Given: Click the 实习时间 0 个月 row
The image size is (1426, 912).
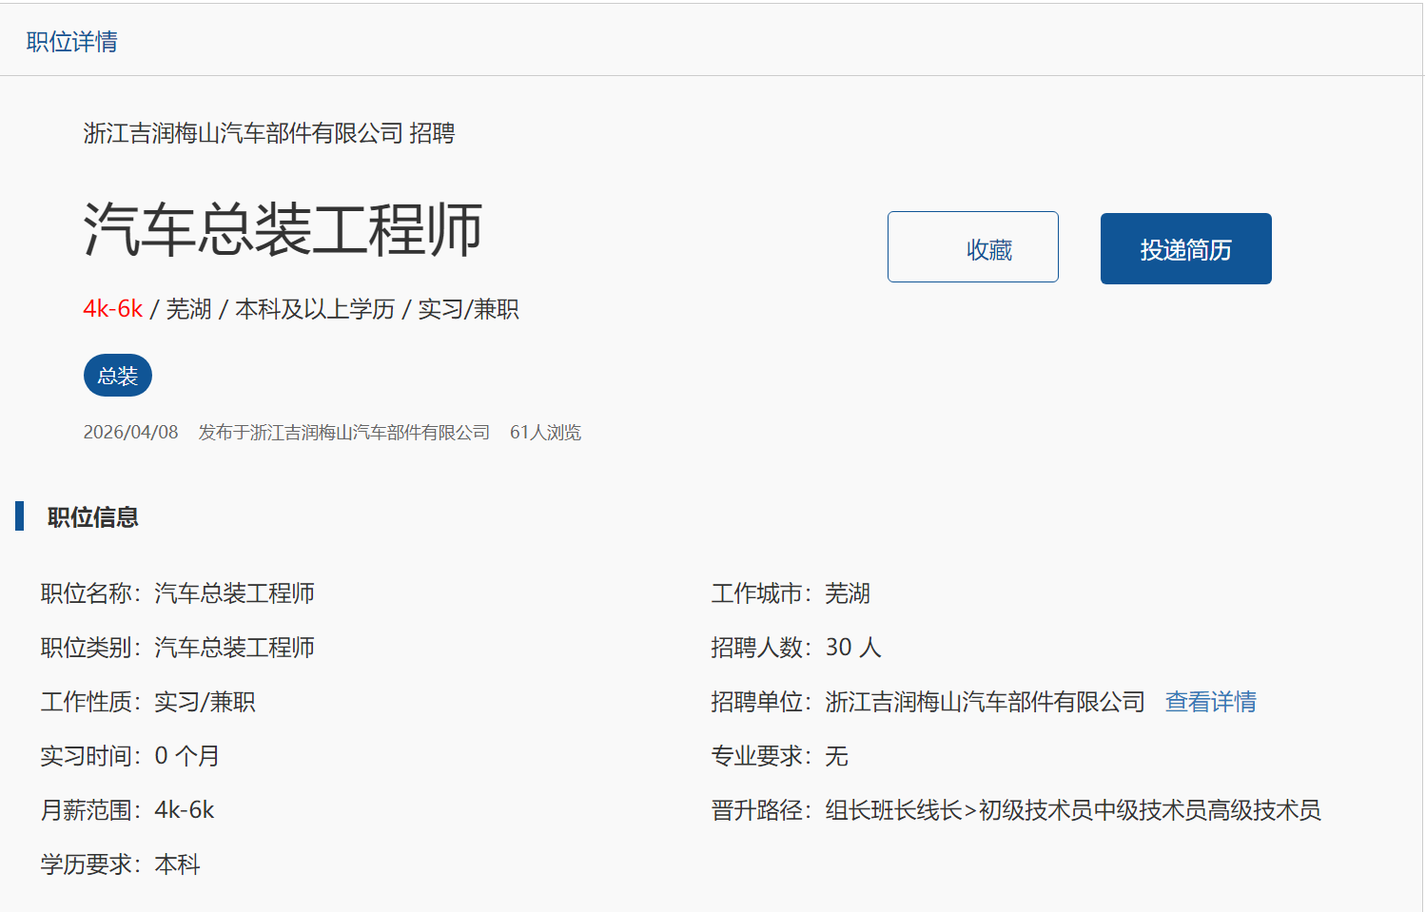Looking at the screenshot, I should click(130, 756).
